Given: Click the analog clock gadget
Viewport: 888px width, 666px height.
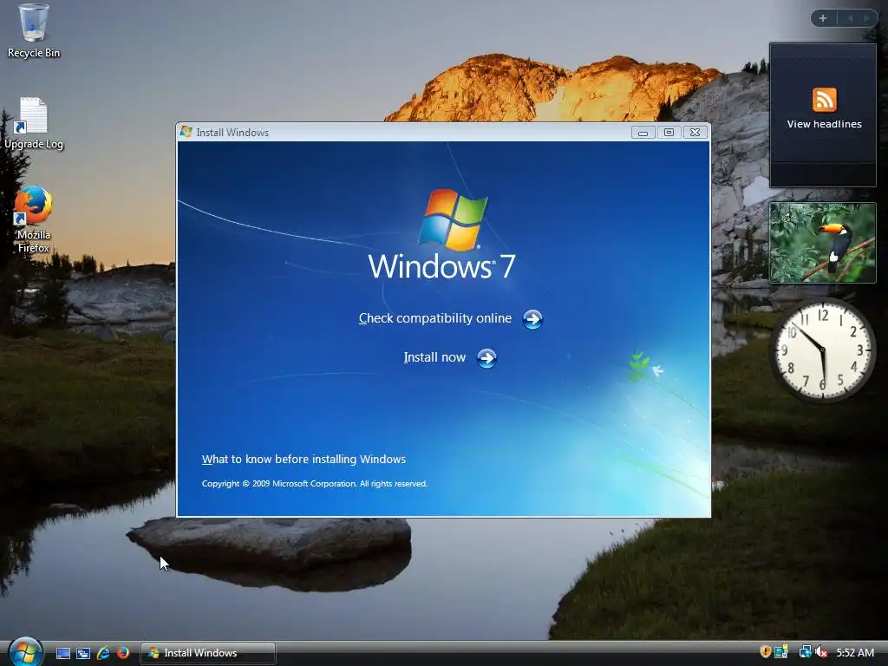Looking at the screenshot, I should [x=822, y=349].
